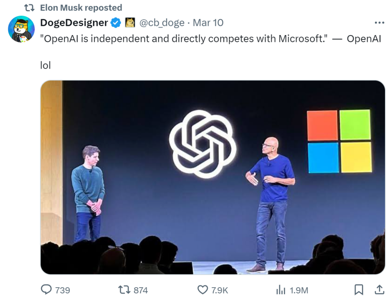Click the Doge affiliate badge icon
Viewport: 390px width, 301px height.
tap(130, 23)
